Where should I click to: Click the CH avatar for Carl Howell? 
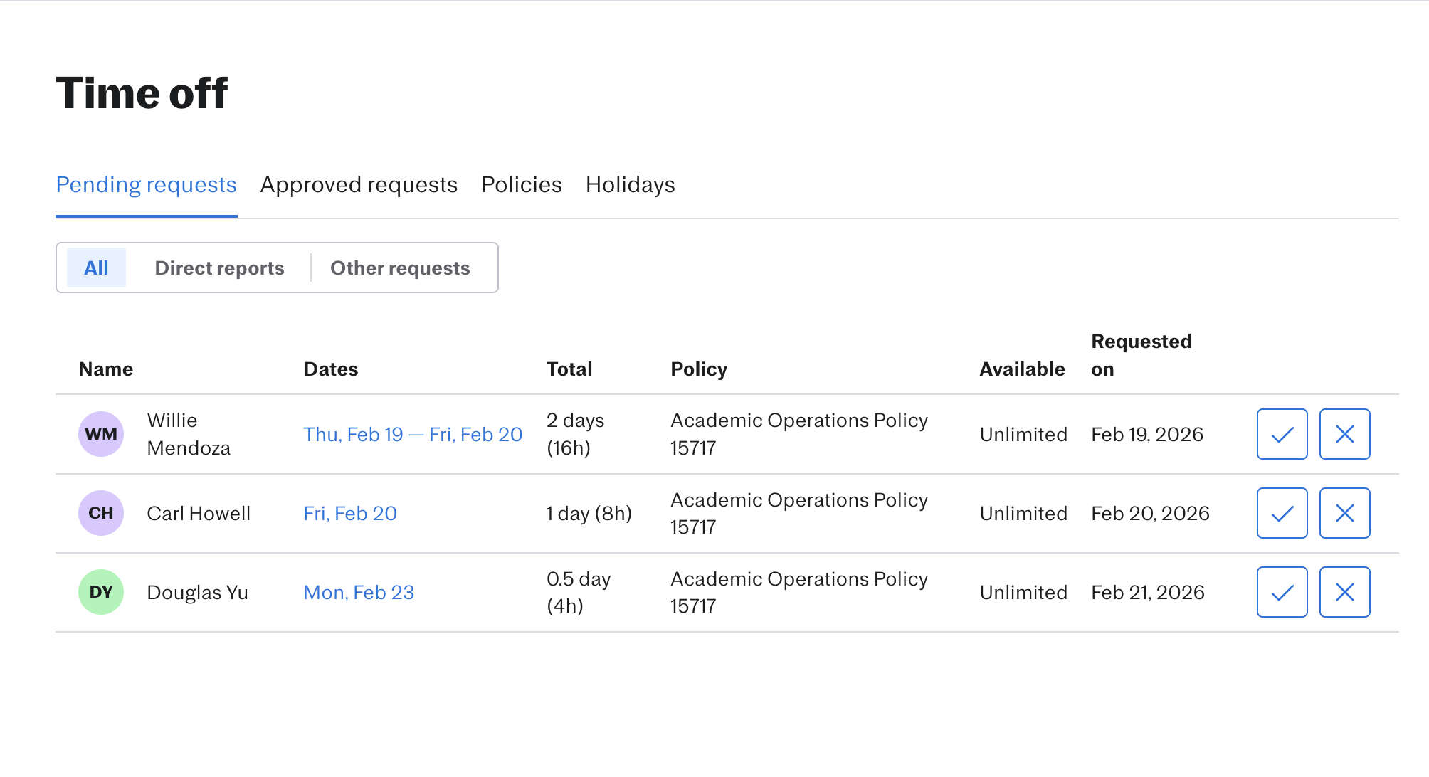pos(101,513)
